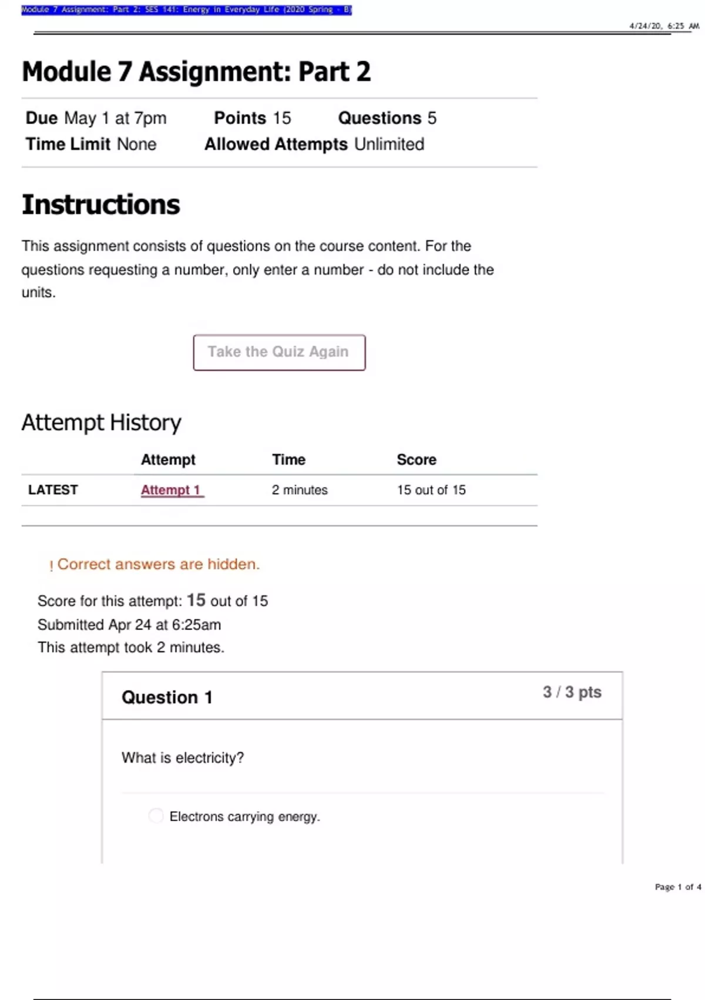The height and width of the screenshot is (1000, 705).
Task: Click the LATEST row label
Action: 53,490
